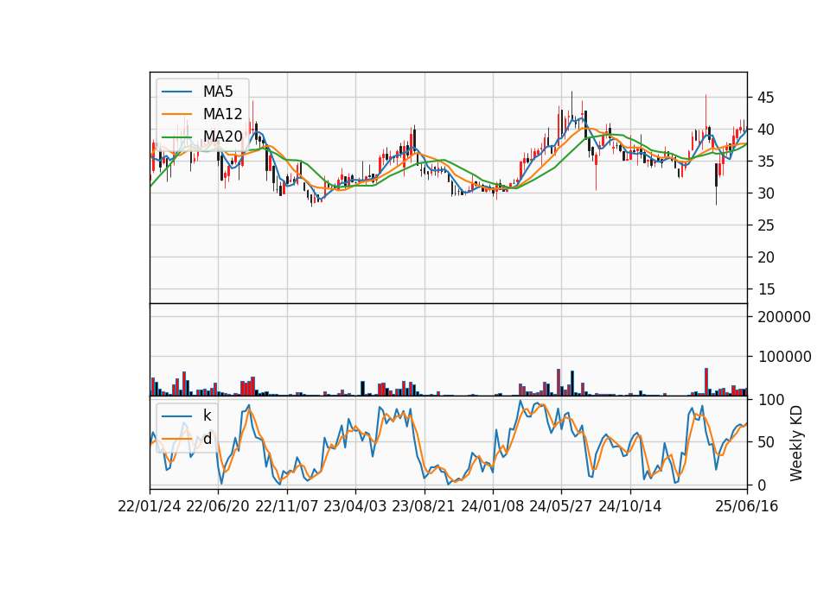Click the 24/10/14 date tick label
Viewport: 830px width, 596px height.
click(630, 506)
